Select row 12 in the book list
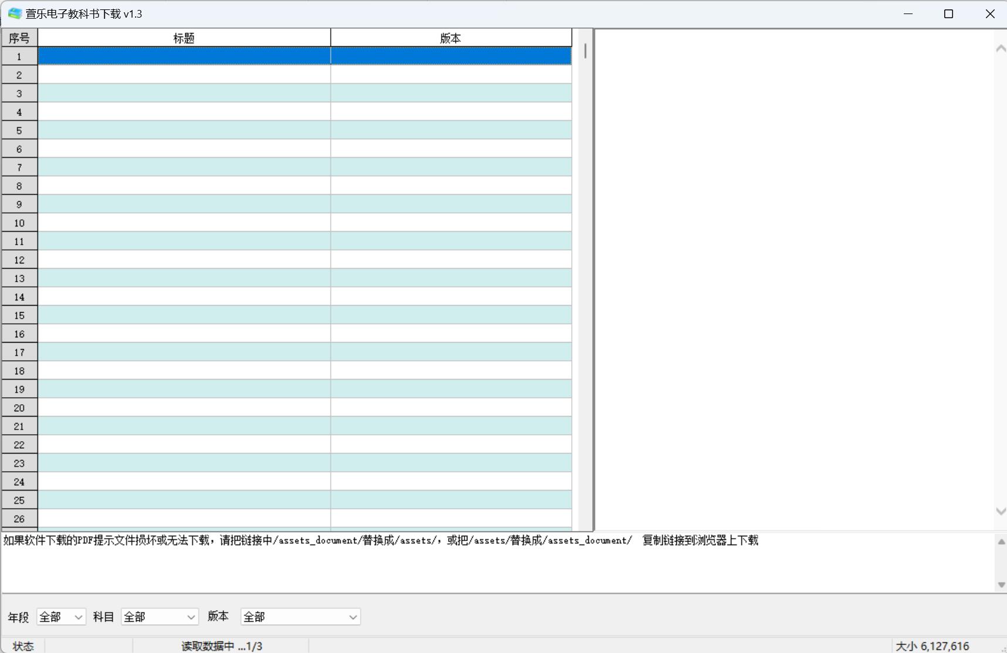1007x653 pixels. pyautogui.click(x=235, y=259)
